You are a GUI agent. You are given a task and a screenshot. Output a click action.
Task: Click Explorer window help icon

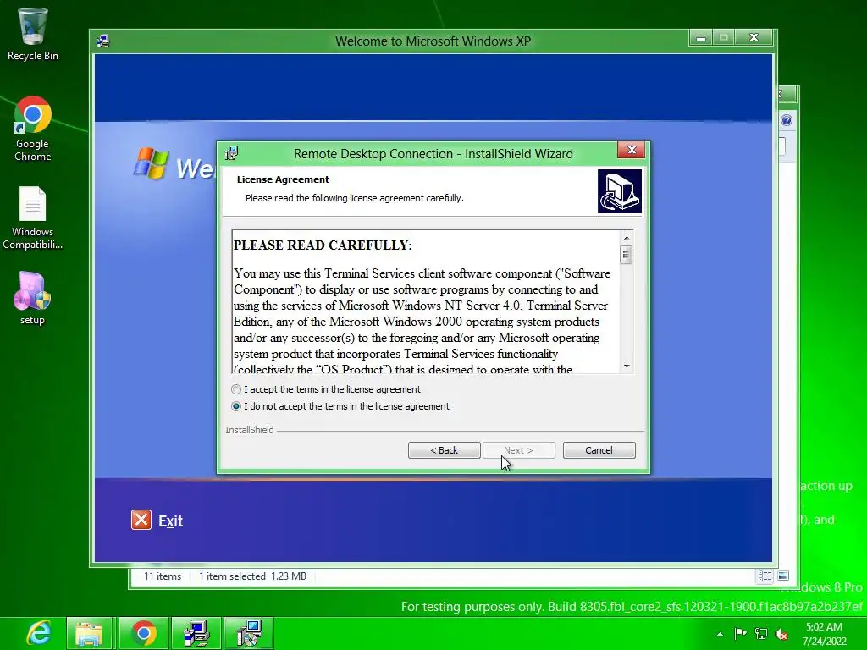pos(787,120)
